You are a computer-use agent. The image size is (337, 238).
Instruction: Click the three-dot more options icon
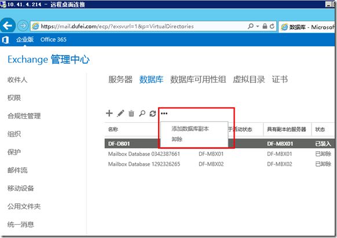coord(164,113)
